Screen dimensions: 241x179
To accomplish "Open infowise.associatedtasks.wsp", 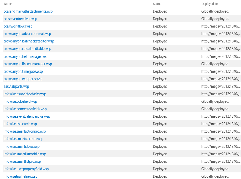I will click(x=25, y=94).
